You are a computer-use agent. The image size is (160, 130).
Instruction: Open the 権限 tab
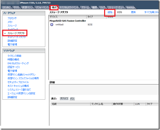click(95, 8)
